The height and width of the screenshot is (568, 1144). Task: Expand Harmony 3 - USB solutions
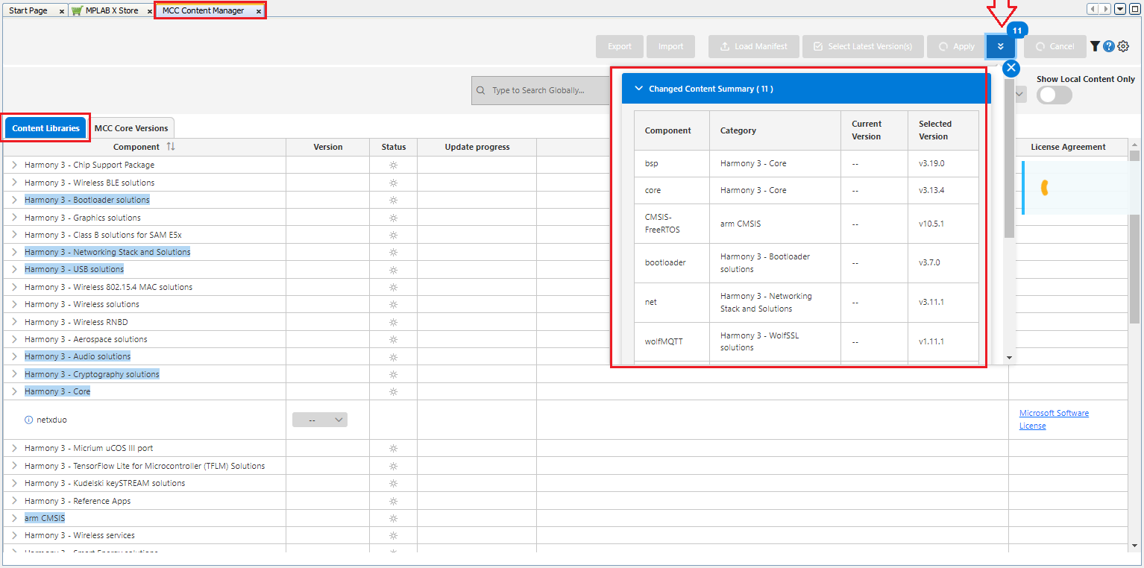(14, 269)
